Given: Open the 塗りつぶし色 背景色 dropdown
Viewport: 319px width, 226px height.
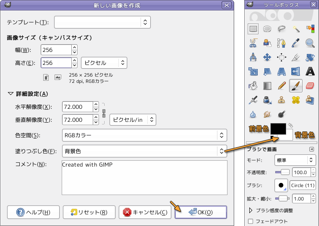Looking at the screenshot, I should pyautogui.click(x=144, y=151).
